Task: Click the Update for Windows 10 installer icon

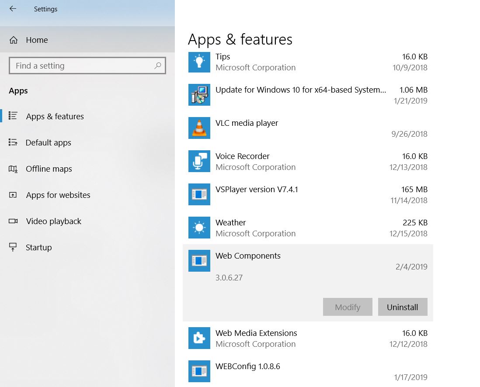Action: [x=199, y=95]
